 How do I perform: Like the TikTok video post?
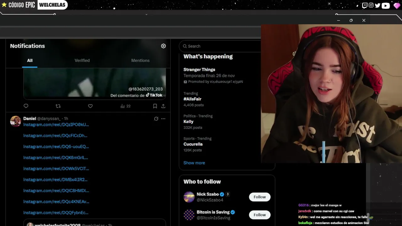click(x=90, y=106)
